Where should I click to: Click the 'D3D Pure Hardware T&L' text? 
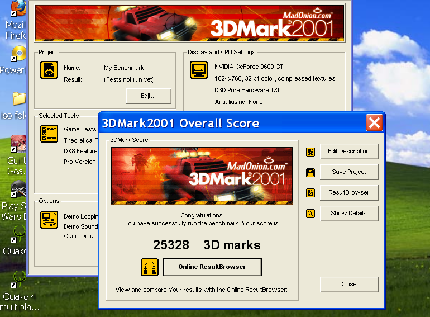click(x=248, y=91)
